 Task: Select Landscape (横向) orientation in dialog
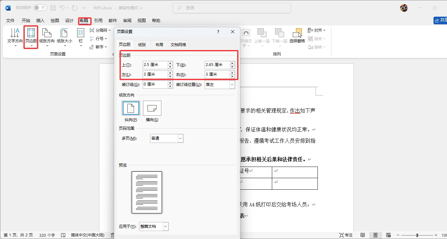point(152,108)
